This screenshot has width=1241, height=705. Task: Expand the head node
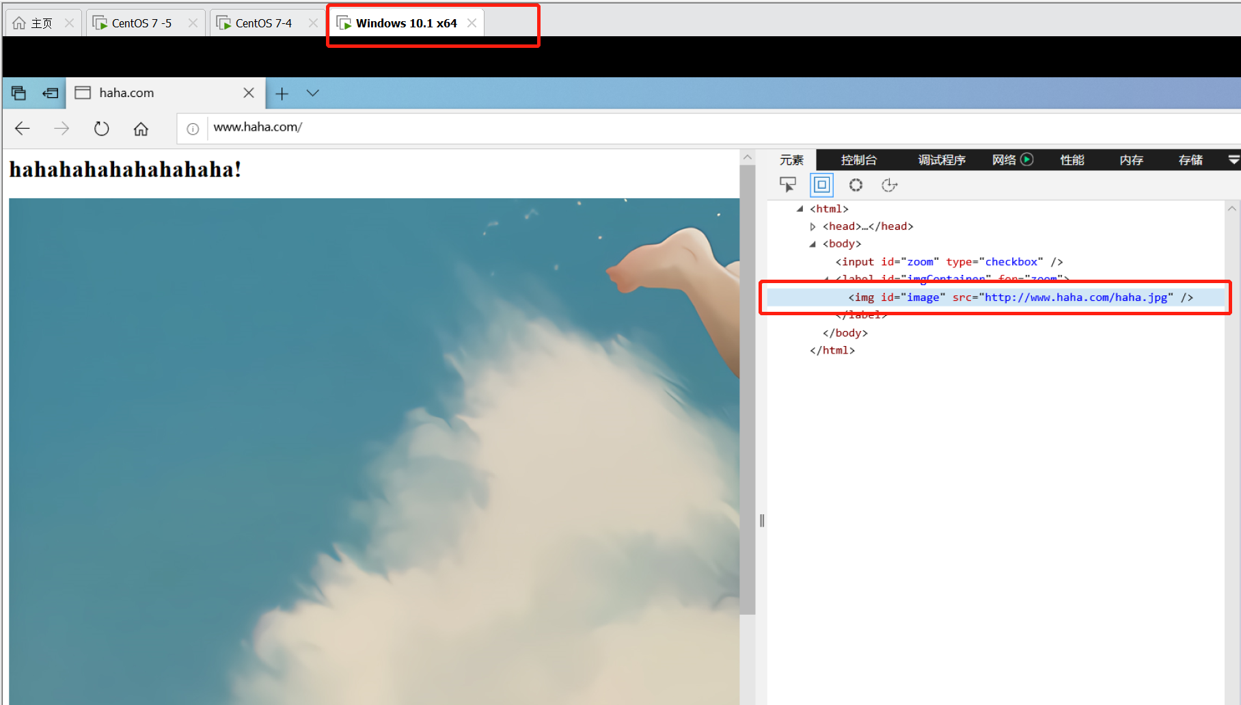[813, 226]
